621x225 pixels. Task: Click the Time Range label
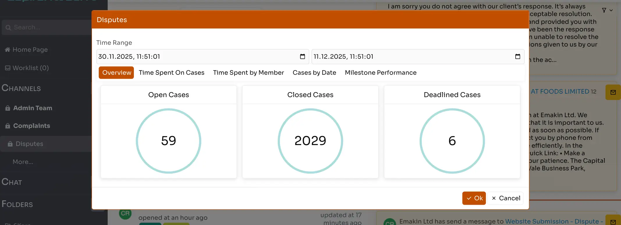[114, 43]
